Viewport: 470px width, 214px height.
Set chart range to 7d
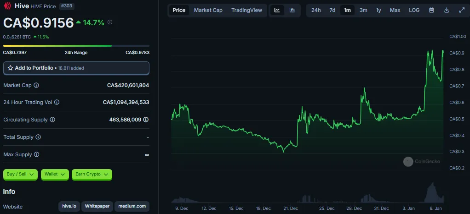[332, 10]
